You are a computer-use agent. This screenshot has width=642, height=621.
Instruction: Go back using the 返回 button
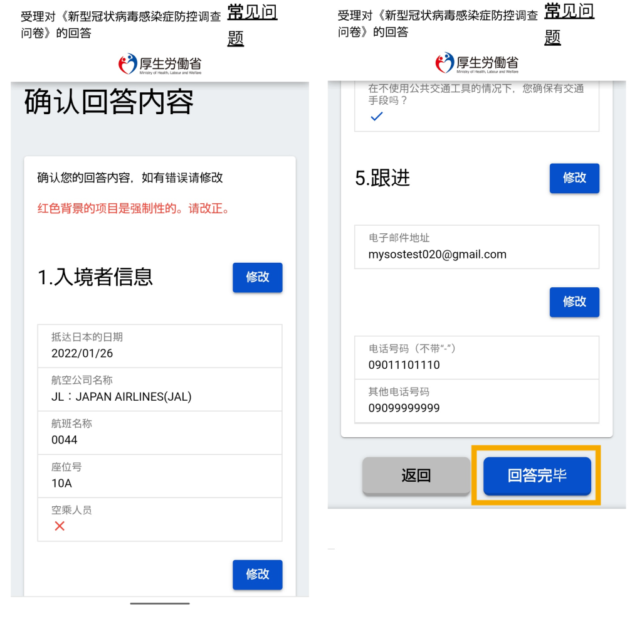pos(416,475)
